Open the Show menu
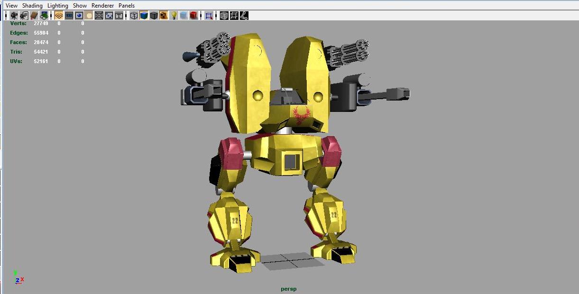Screen dimensions: 579x294 pos(80,6)
